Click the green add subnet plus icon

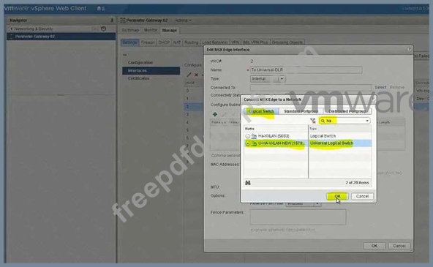[215, 114]
